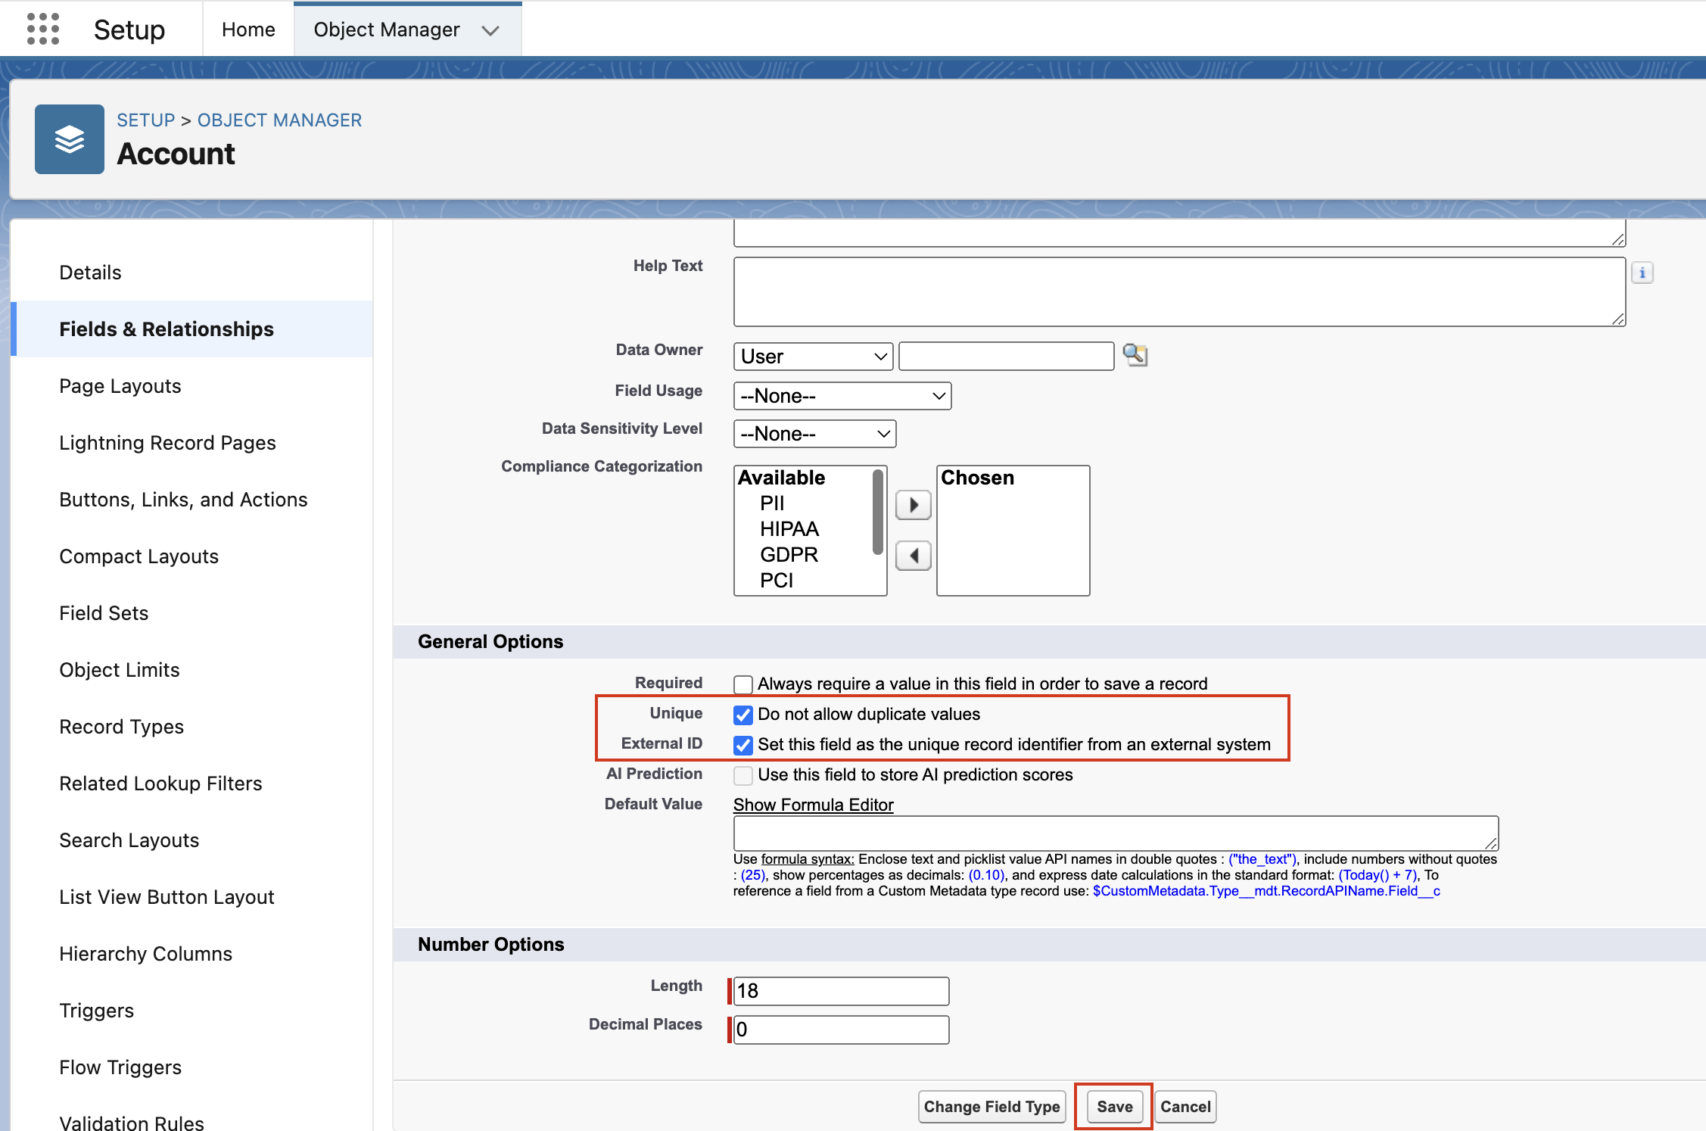
Task: Uncheck Do not allow duplicate values
Action: (x=742, y=715)
